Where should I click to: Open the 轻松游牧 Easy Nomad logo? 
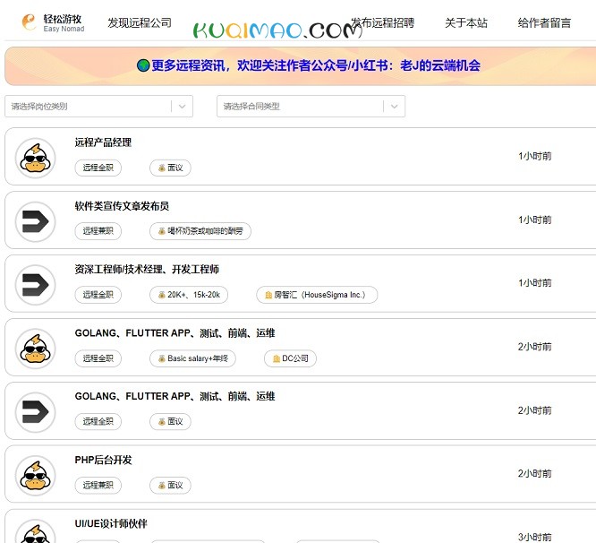click(x=53, y=22)
